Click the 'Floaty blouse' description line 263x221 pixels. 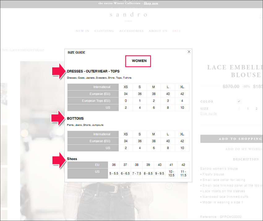[213, 174]
